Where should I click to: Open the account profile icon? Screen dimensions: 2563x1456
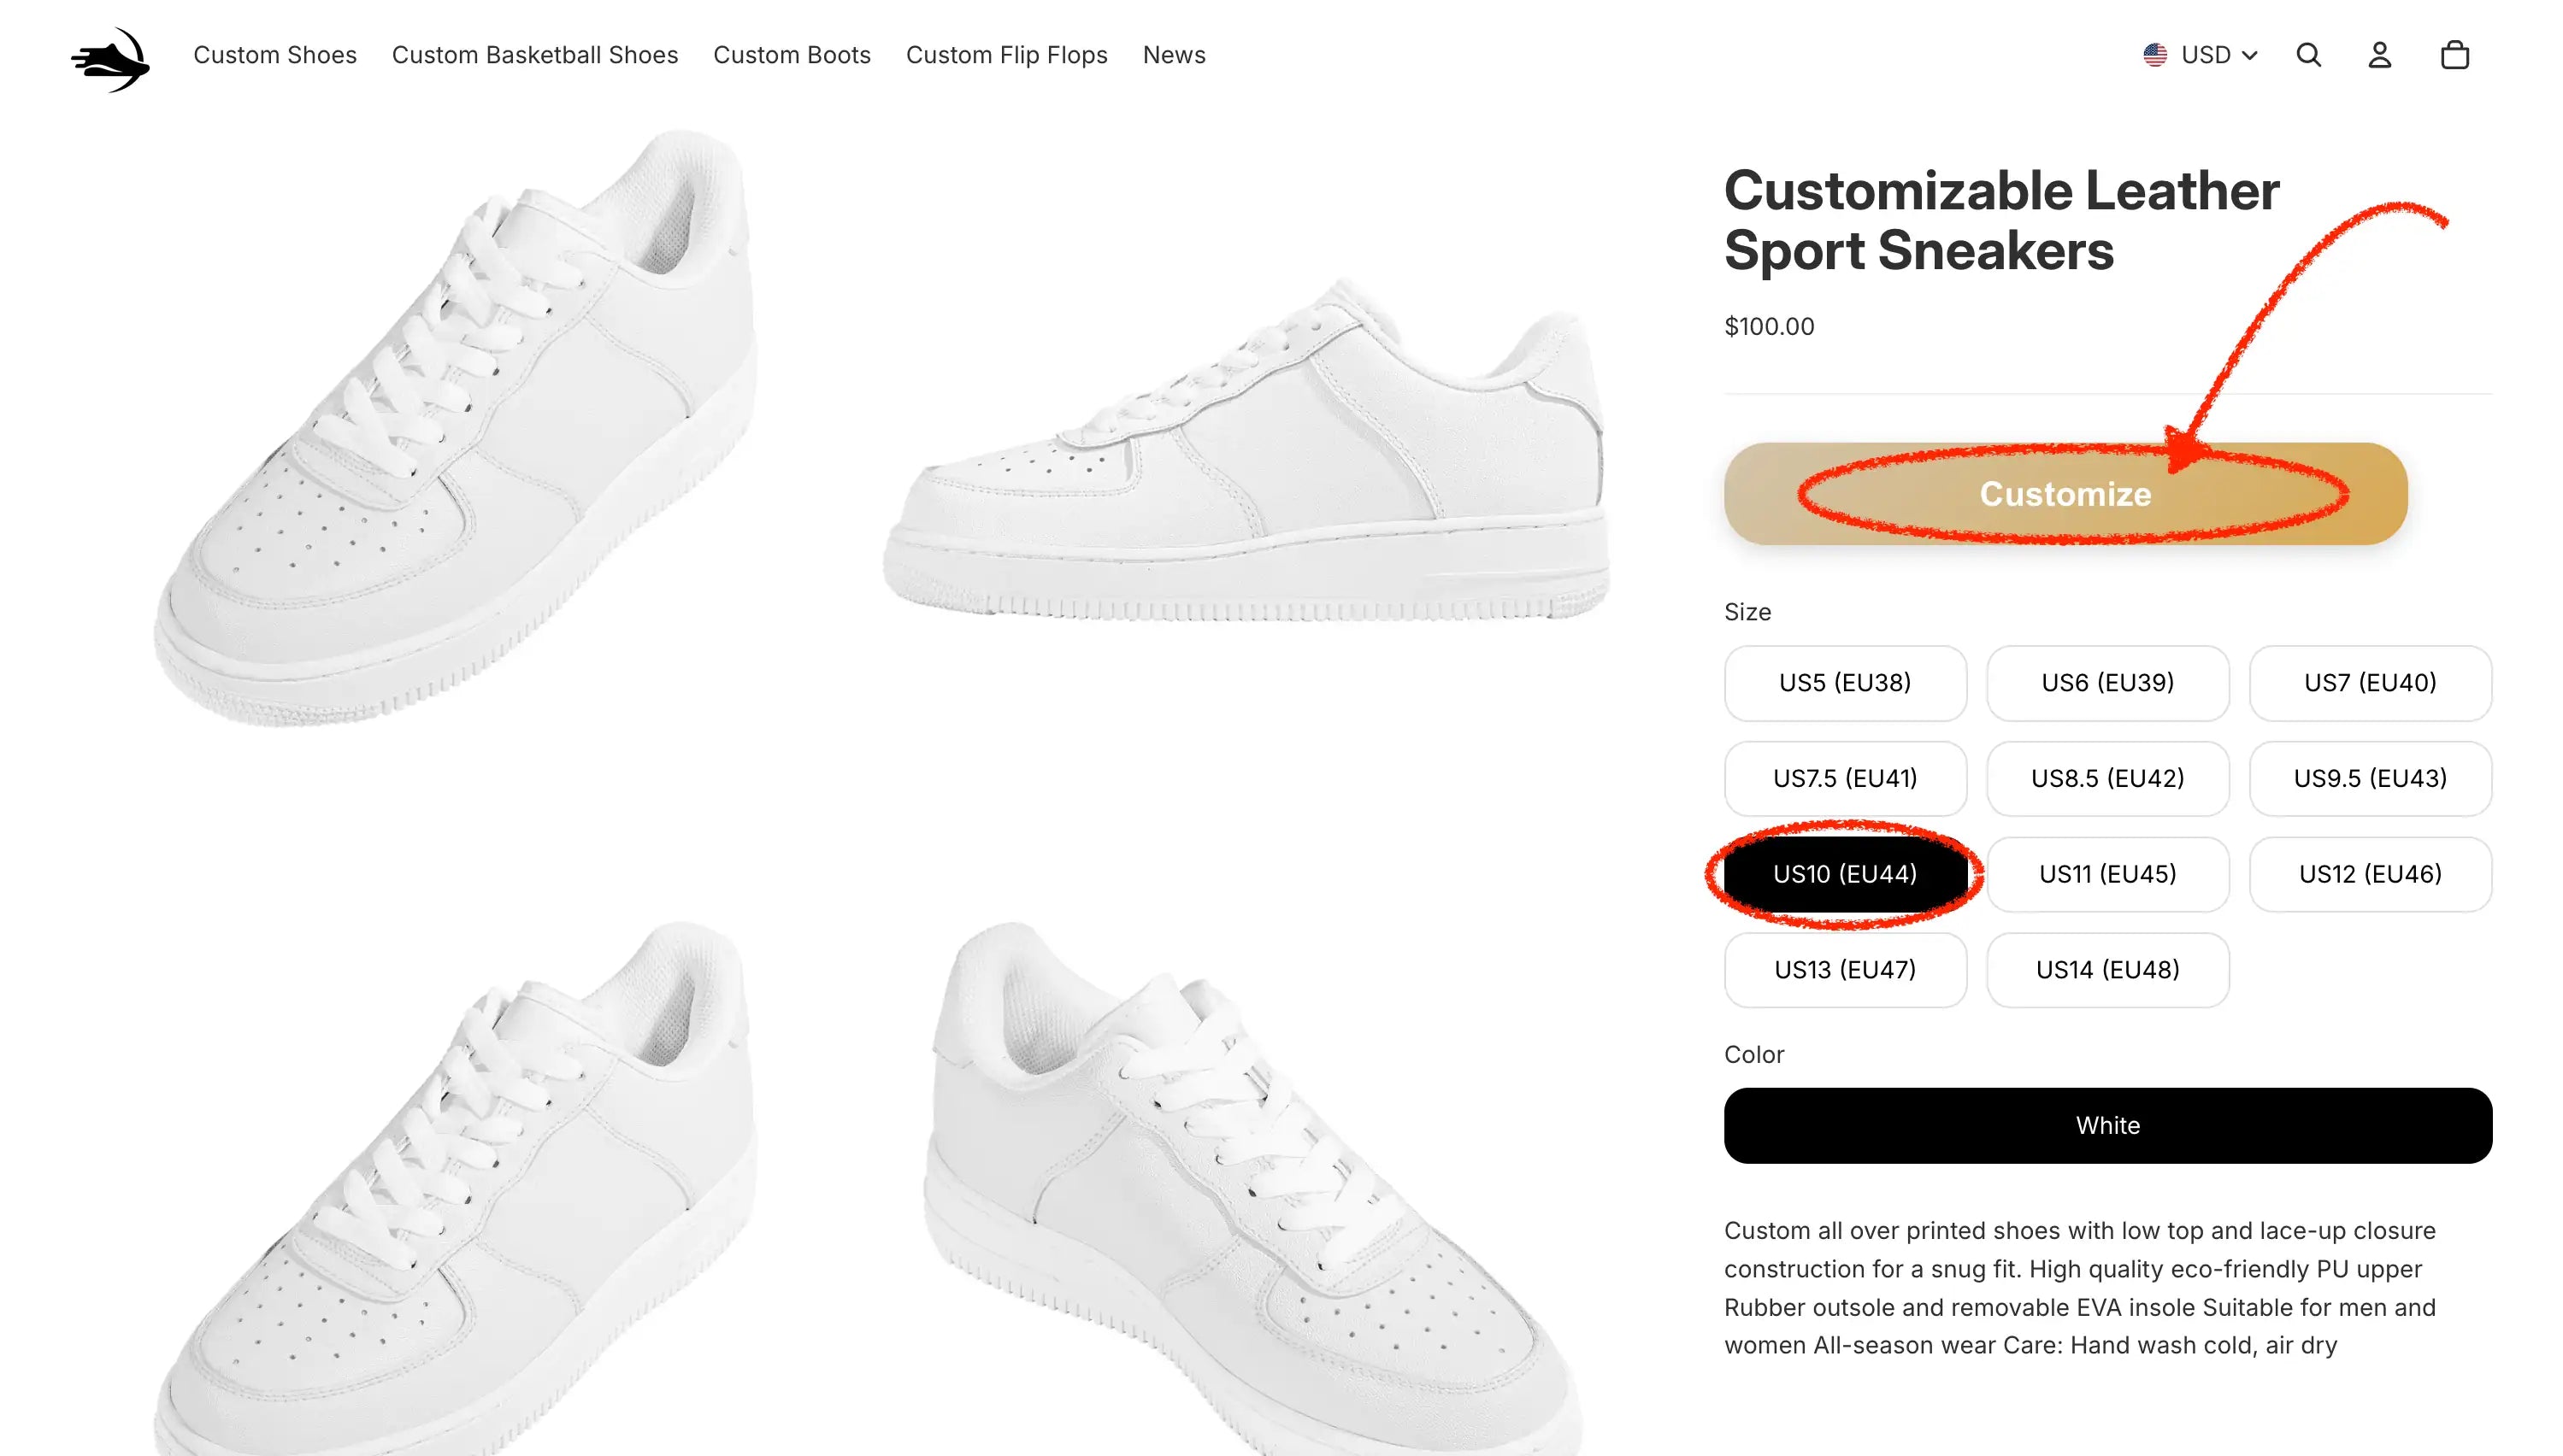click(x=2379, y=55)
